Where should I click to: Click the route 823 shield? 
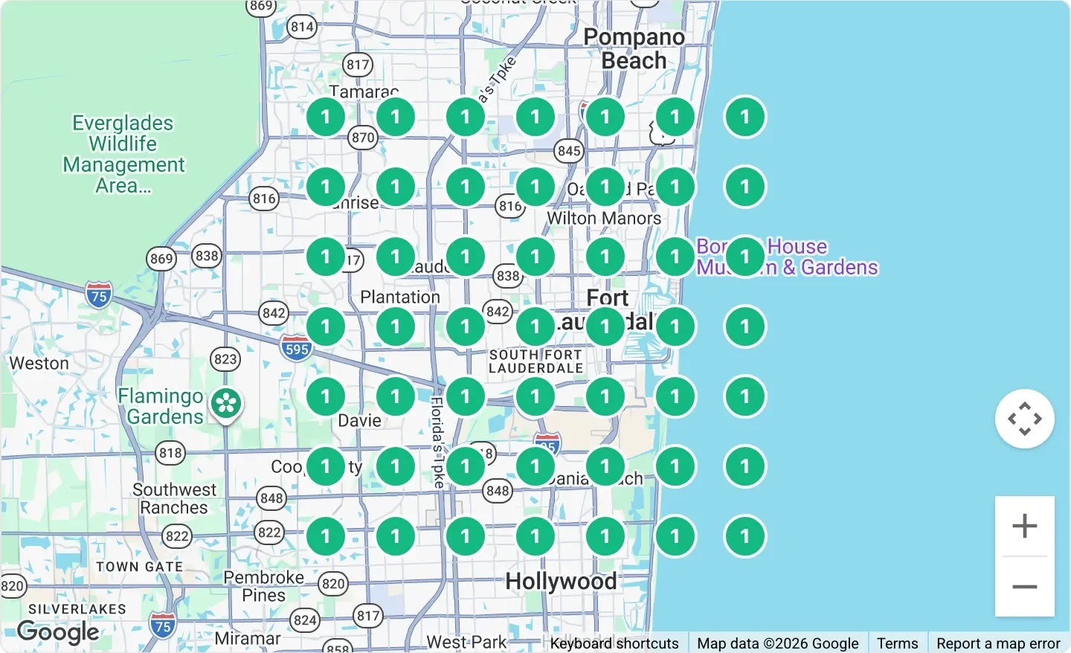click(225, 359)
